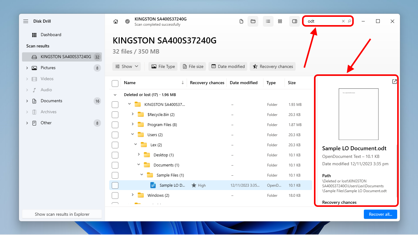Click the Dashboard grid icon
This screenshot has width=418, height=235.
(x=34, y=35)
